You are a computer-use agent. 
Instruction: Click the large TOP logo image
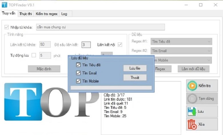(52, 102)
